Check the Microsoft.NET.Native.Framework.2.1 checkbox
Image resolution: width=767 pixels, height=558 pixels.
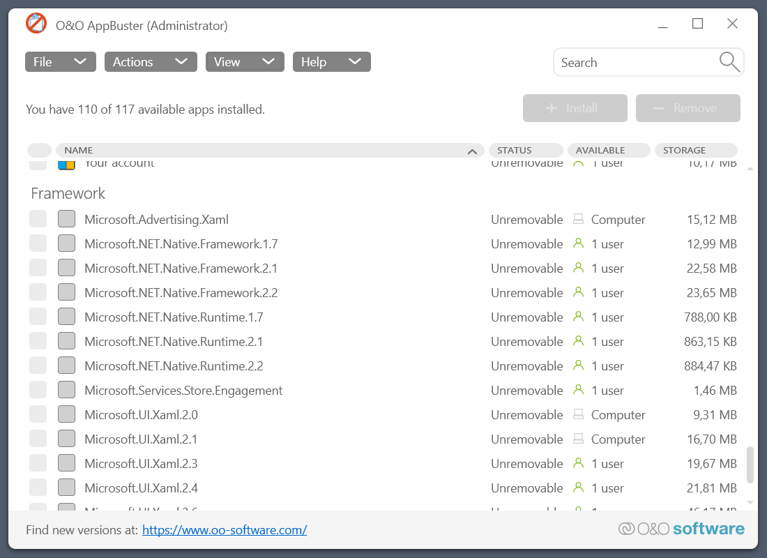(38, 268)
